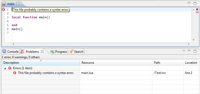
Task: Sort problems by Resource column
Action: click(x=116, y=63)
